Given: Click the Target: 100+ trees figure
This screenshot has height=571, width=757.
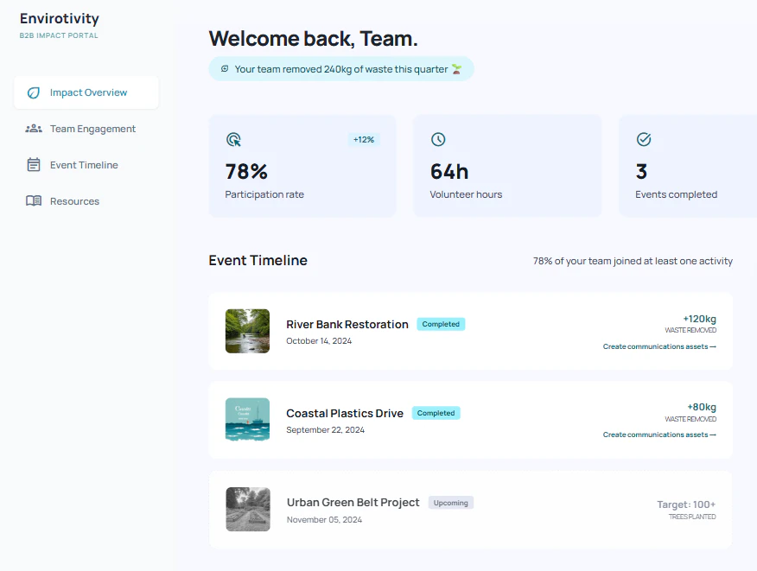Looking at the screenshot, I should coord(686,504).
